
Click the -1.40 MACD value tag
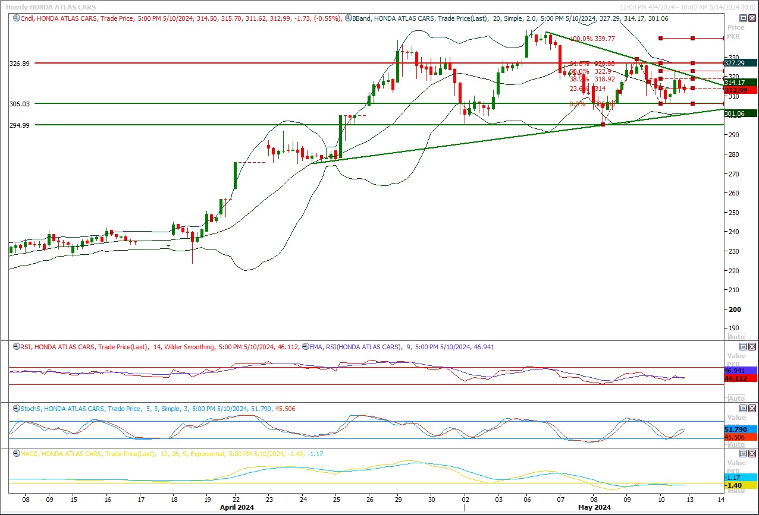coord(741,485)
